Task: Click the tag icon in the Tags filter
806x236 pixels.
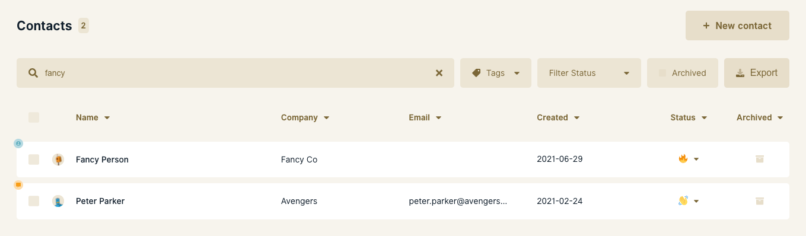Action: [476, 73]
